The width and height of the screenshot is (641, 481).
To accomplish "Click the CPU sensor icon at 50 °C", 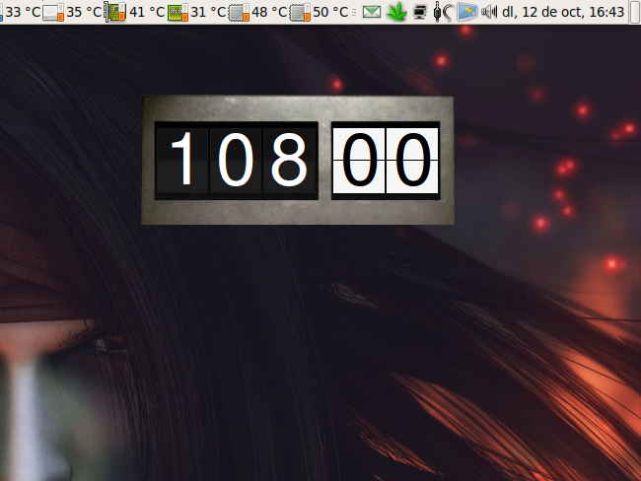I will [x=300, y=12].
